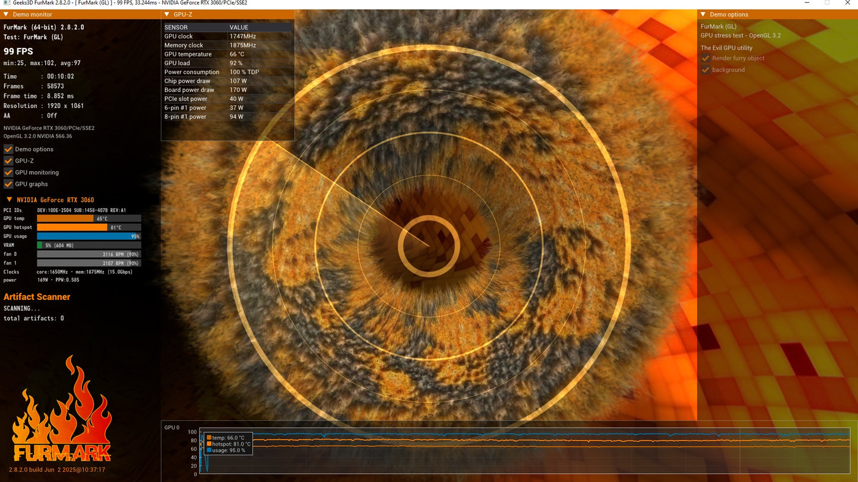Click the build date version text

click(57, 470)
